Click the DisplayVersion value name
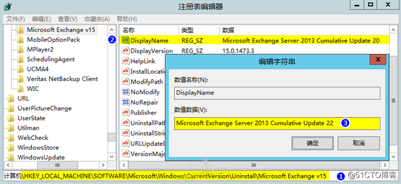401x184 pixels. coord(152,51)
